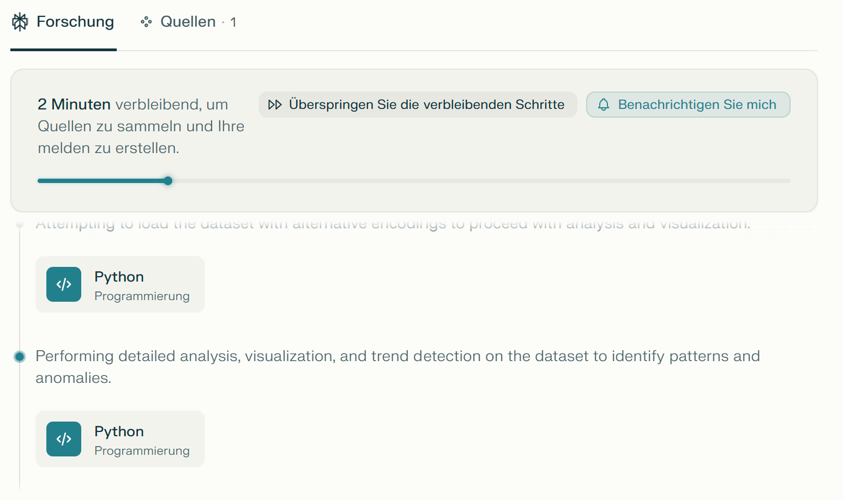The image size is (843, 500).
Task: Click code icon in first Python card
Action: coord(64,284)
